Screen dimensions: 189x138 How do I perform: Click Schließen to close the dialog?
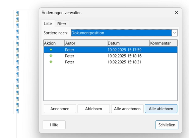pyautogui.click(x=167, y=125)
